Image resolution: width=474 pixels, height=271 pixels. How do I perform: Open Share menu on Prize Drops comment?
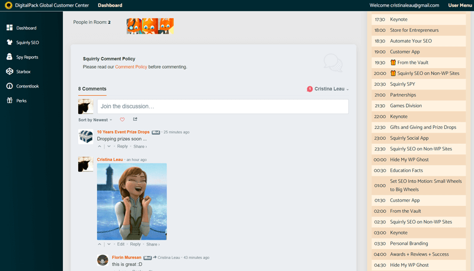pos(140,146)
